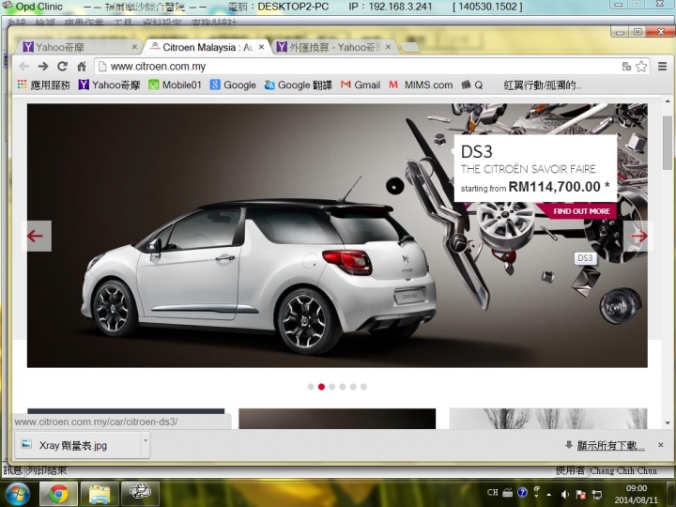Click the Action Center flag tray icon

coord(581,494)
